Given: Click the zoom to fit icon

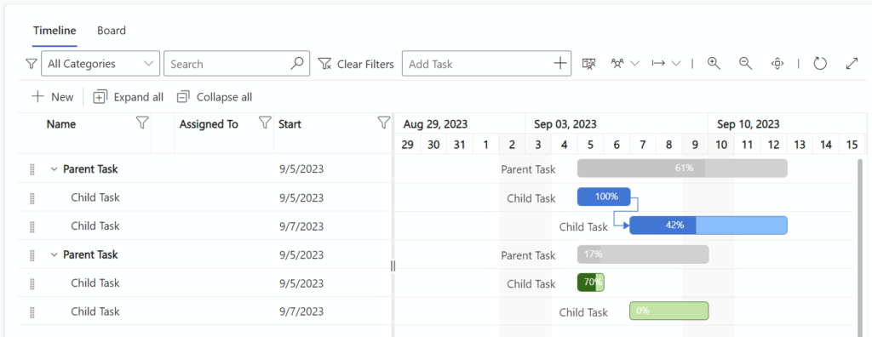Looking at the screenshot, I should (777, 63).
